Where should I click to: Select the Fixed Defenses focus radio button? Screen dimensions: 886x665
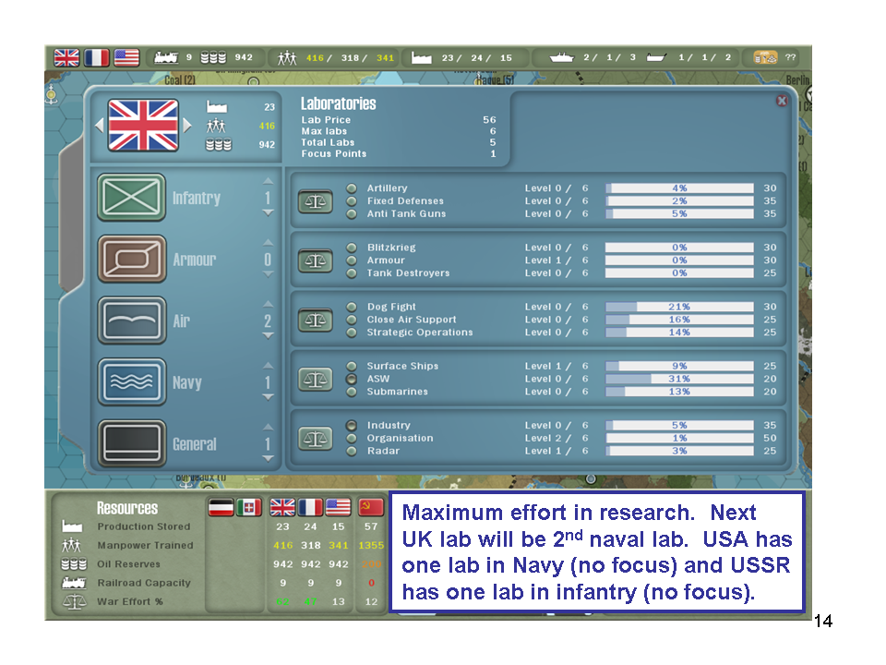[352, 201]
